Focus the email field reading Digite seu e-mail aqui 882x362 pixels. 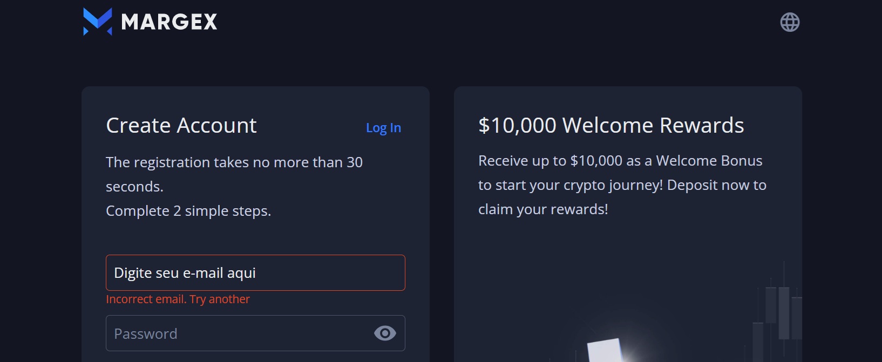pos(255,272)
